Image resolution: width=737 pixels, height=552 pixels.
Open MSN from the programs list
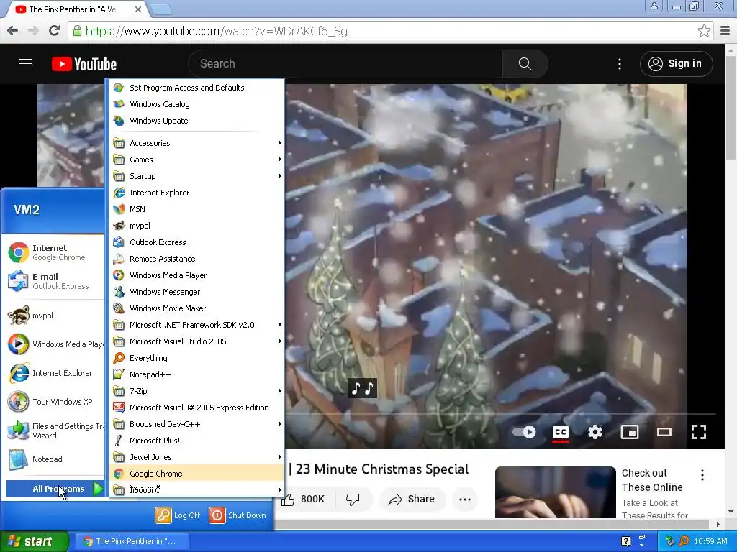click(196, 209)
